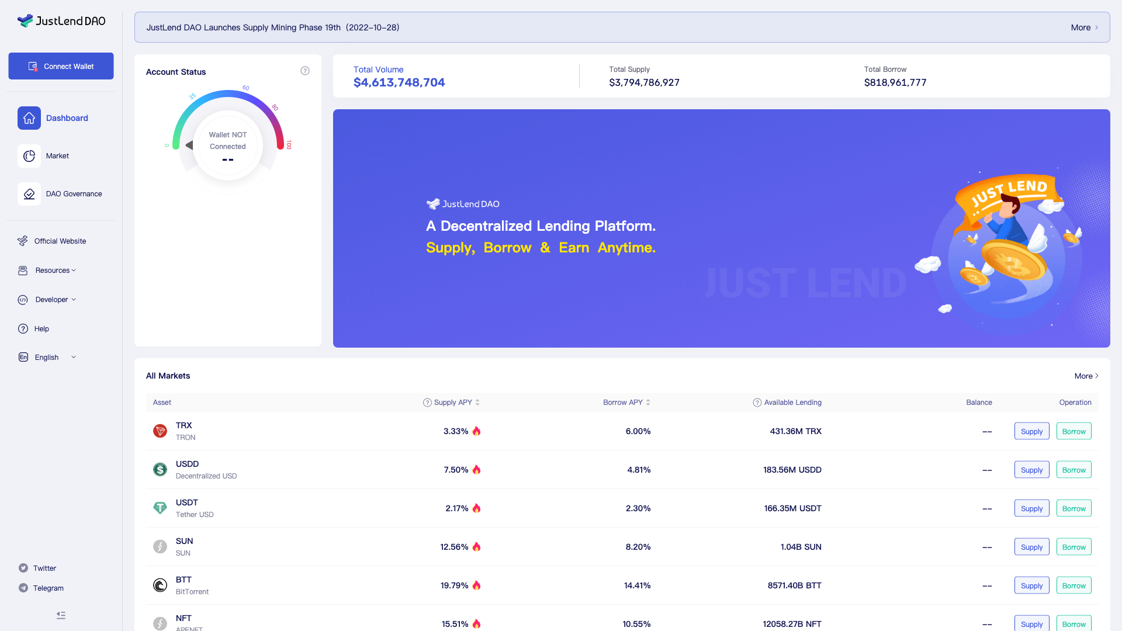This screenshot has width=1122, height=631.
Task: Click Borrow for USDD
Action: coord(1073,470)
